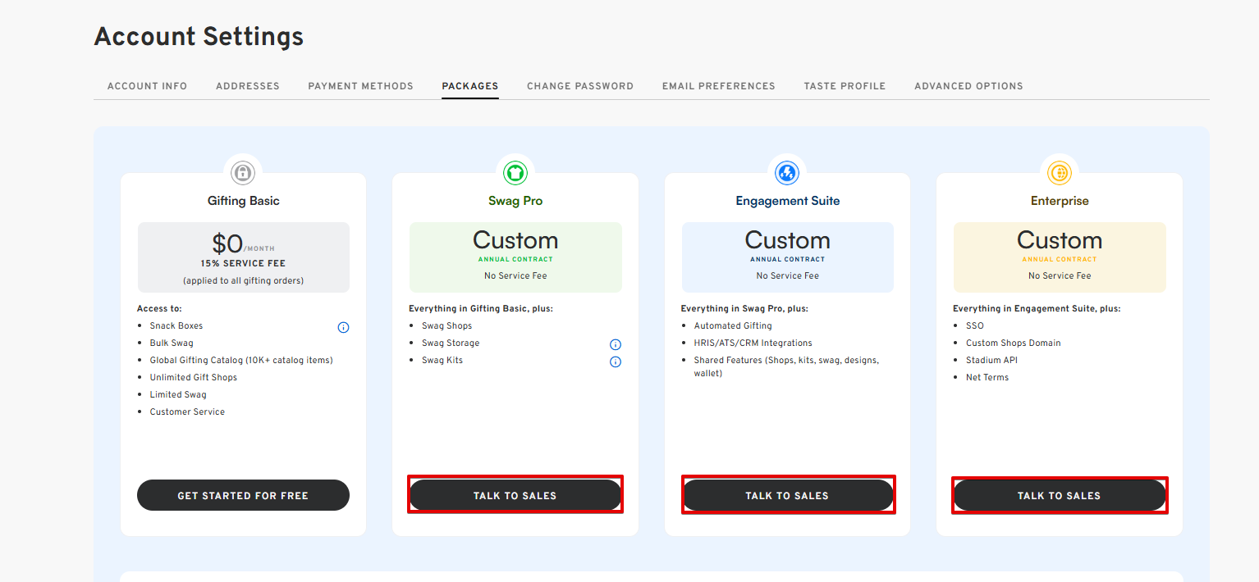Open the info icon beside Snack Boxes
Screen dimensions: 1259x582
click(343, 327)
